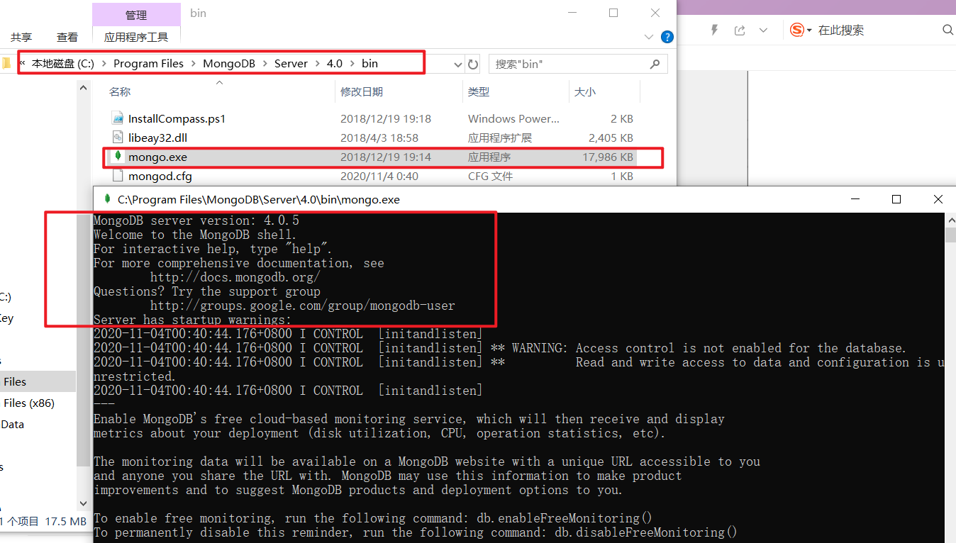956x543 pixels.
Task: Select the InstallCompass.ps1 file name
Action: pos(177,118)
